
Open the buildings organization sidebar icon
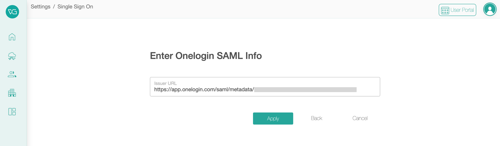pyautogui.click(x=12, y=93)
